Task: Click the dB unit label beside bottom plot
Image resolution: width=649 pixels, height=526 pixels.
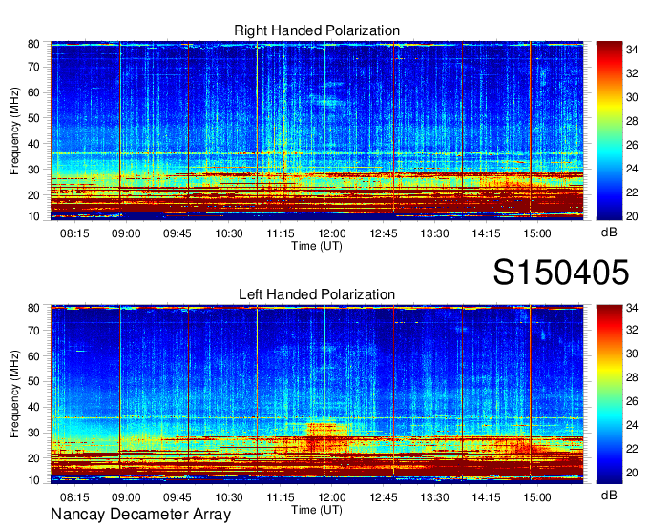Action: coord(609,495)
